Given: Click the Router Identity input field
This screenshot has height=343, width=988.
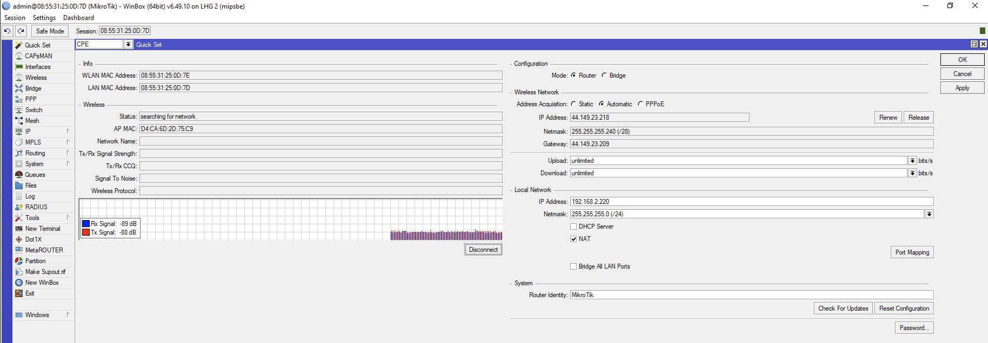Looking at the screenshot, I should 751,295.
